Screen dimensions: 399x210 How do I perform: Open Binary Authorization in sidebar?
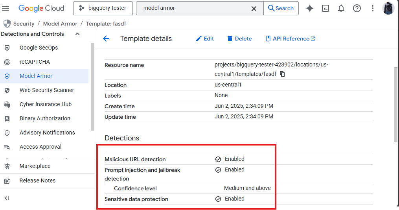tap(44, 119)
